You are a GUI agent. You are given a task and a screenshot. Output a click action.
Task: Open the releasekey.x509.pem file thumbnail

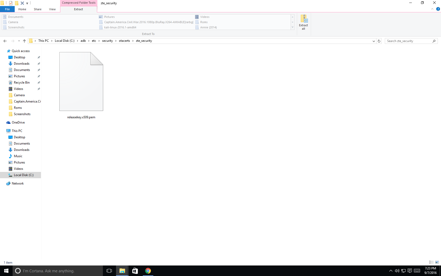[81, 81]
